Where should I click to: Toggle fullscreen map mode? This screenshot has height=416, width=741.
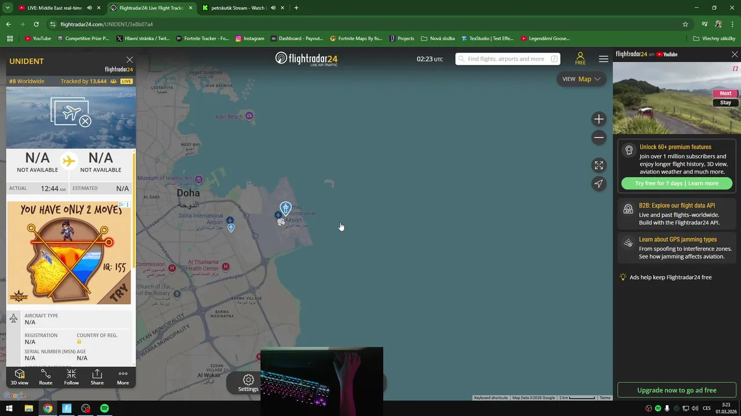pos(599,165)
